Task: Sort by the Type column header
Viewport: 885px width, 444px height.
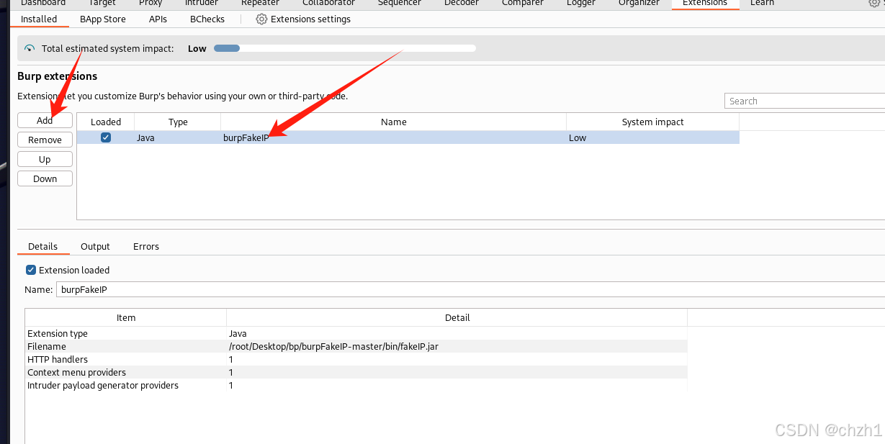Action: click(178, 122)
